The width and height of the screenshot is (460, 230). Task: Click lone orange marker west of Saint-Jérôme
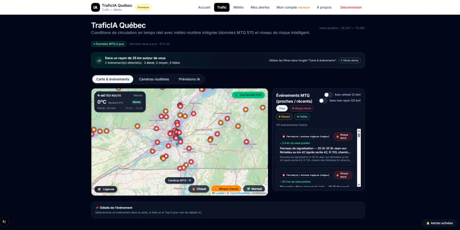tap(137, 126)
